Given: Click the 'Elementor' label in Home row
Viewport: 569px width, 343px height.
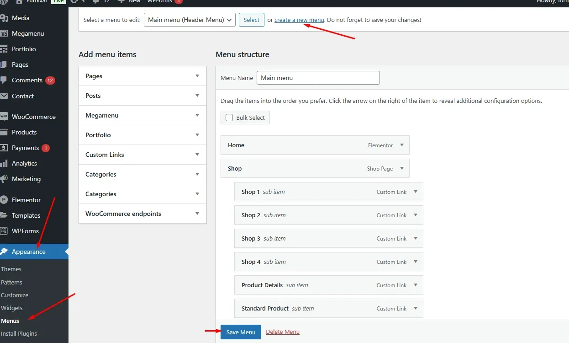Looking at the screenshot, I should click(380, 145).
